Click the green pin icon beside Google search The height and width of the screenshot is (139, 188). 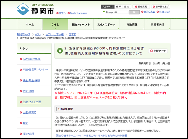(x=104, y=12)
